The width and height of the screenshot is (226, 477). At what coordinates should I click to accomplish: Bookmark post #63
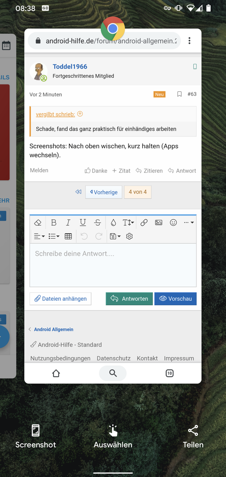point(180,95)
